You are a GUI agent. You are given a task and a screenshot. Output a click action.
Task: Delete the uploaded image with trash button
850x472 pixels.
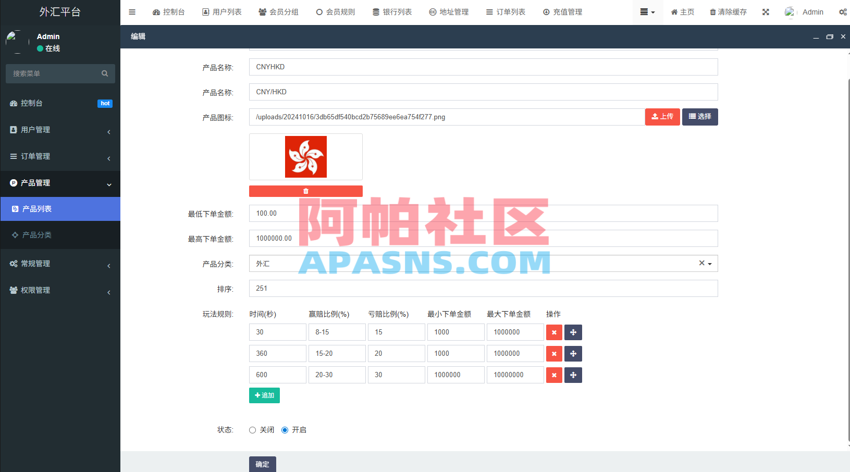pyautogui.click(x=306, y=191)
